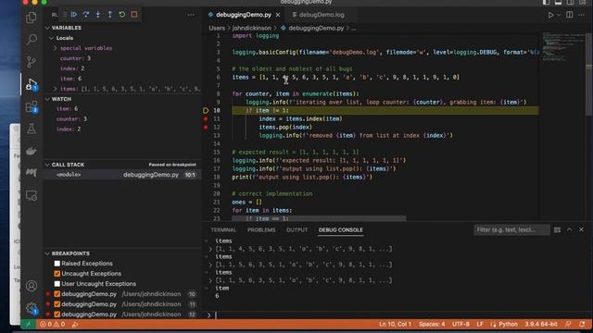Open the Extensions view

click(32, 107)
